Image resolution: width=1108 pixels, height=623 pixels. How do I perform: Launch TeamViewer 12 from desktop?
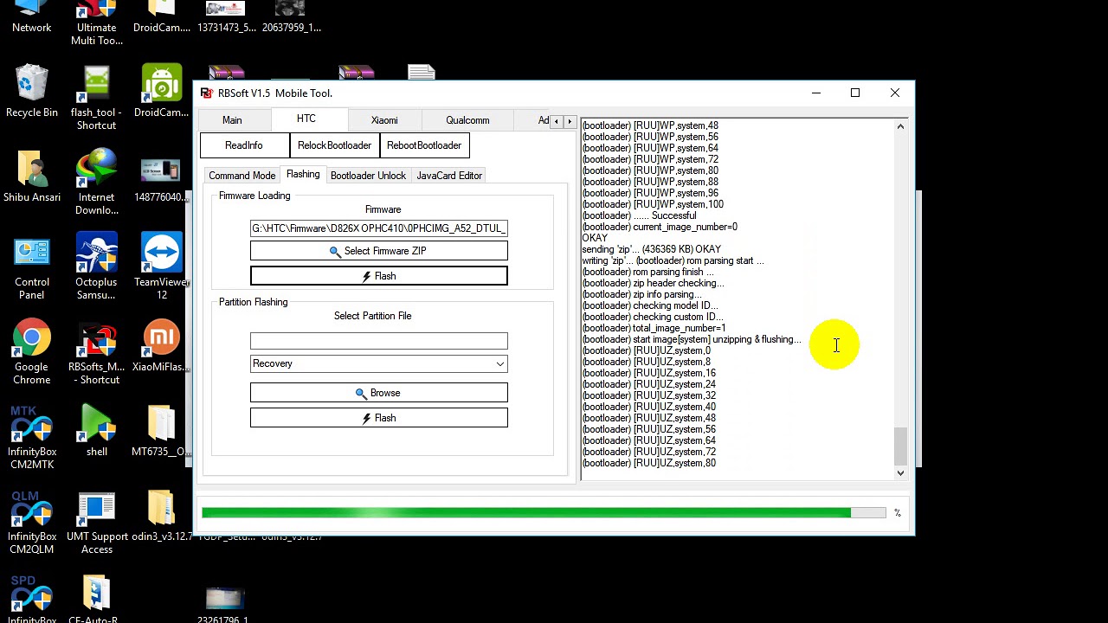pyautogui.click(x=161, y=267)
